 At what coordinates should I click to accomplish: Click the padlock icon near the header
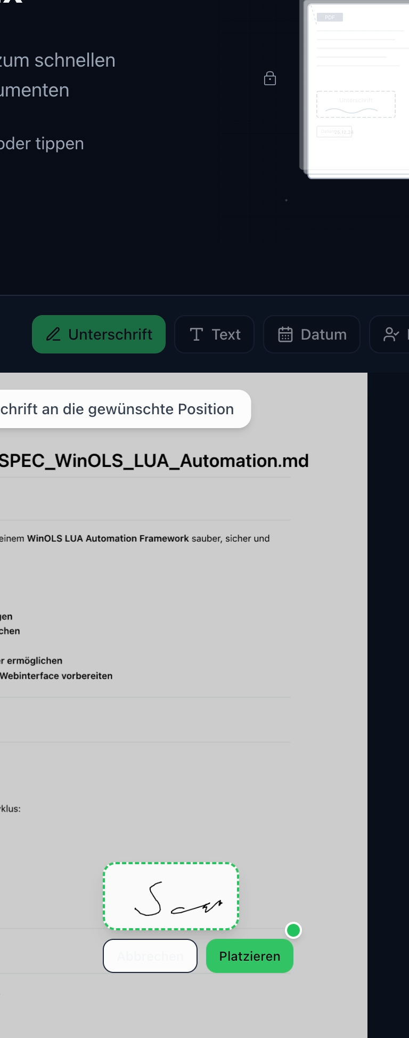point(270,78)
